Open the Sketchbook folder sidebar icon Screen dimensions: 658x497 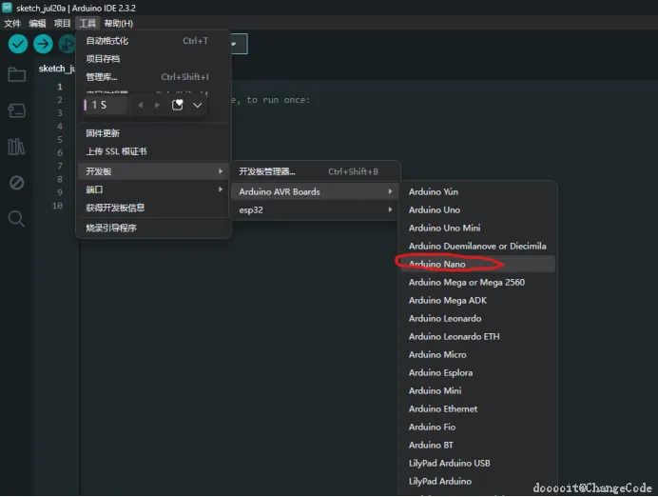(x=17, y=75)
